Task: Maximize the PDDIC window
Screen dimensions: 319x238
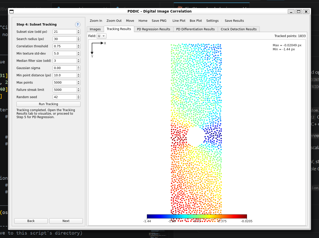Action: [x=298, y=12]
